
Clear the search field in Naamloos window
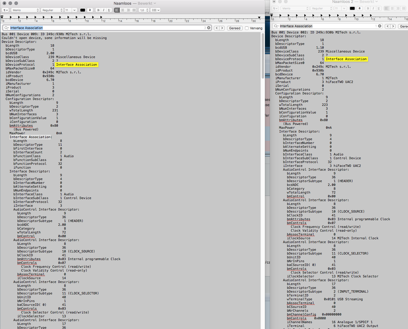(x=209, y=28)
